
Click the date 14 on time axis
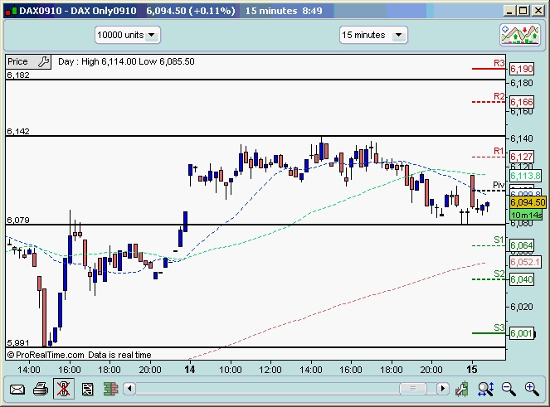(189, 370)
